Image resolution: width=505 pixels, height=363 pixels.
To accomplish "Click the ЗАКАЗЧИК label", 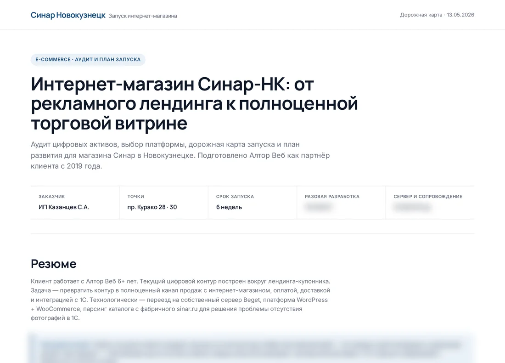I will [x=52, y=196].
